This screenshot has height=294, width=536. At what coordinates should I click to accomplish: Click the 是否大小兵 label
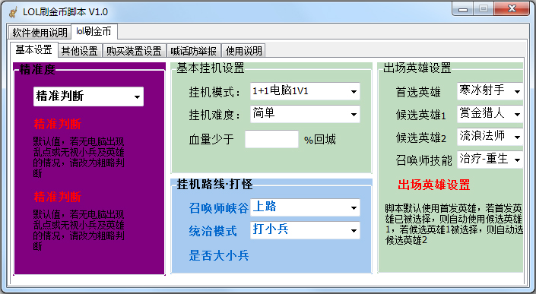pos(219,255)
